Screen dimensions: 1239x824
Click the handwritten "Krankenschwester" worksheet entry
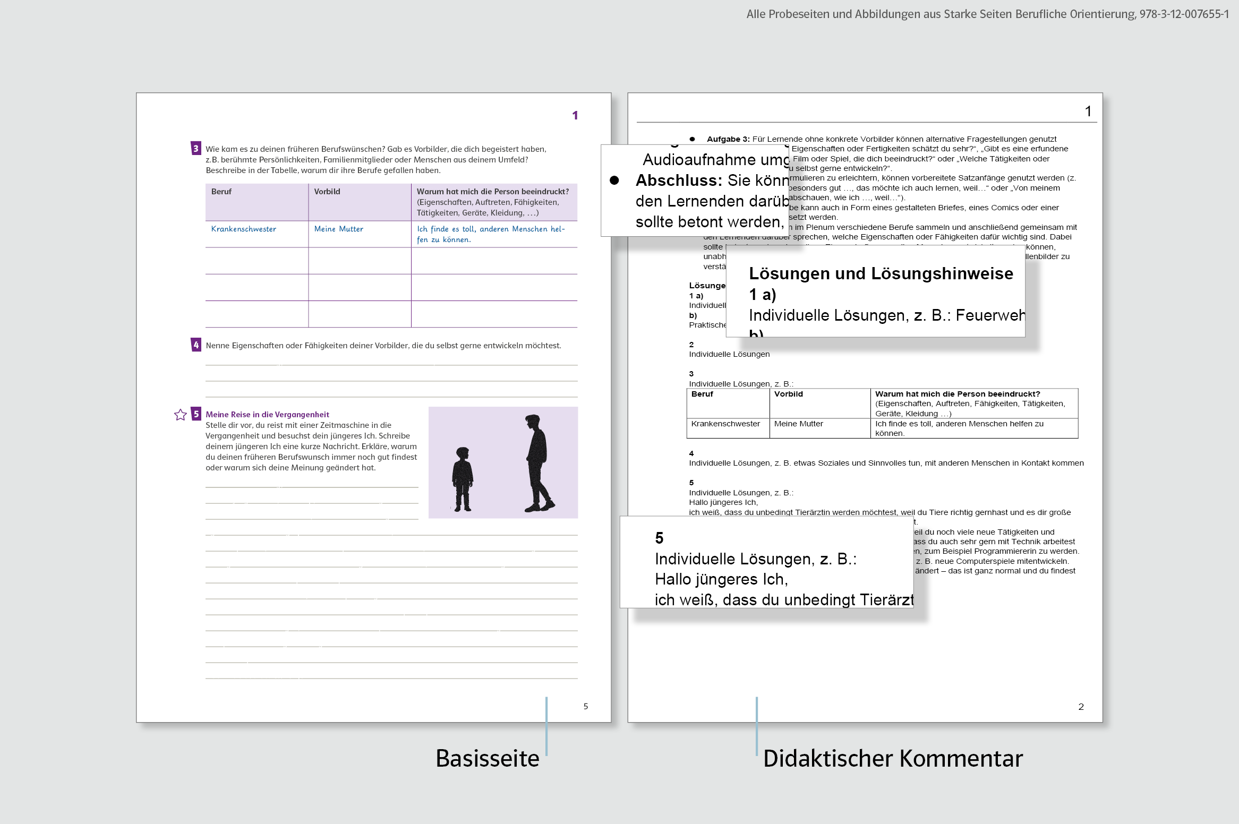244,229
